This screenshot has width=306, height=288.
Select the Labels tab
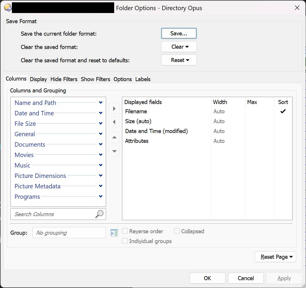click(143, 79)
